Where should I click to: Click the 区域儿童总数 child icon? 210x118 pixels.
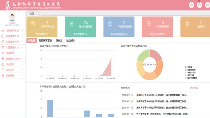pos(72,24)
